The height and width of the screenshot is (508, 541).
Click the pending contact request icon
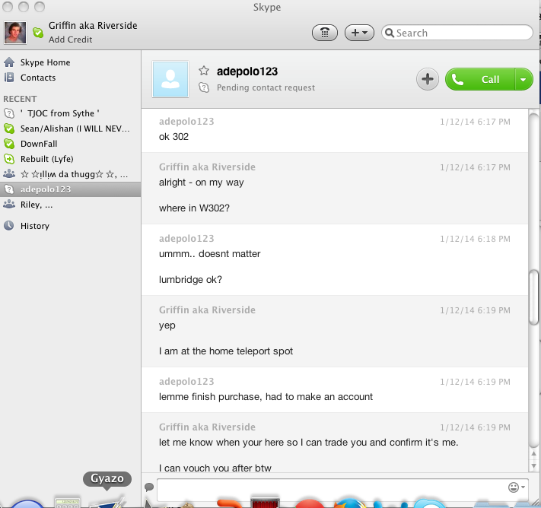[x=204, y=87]
